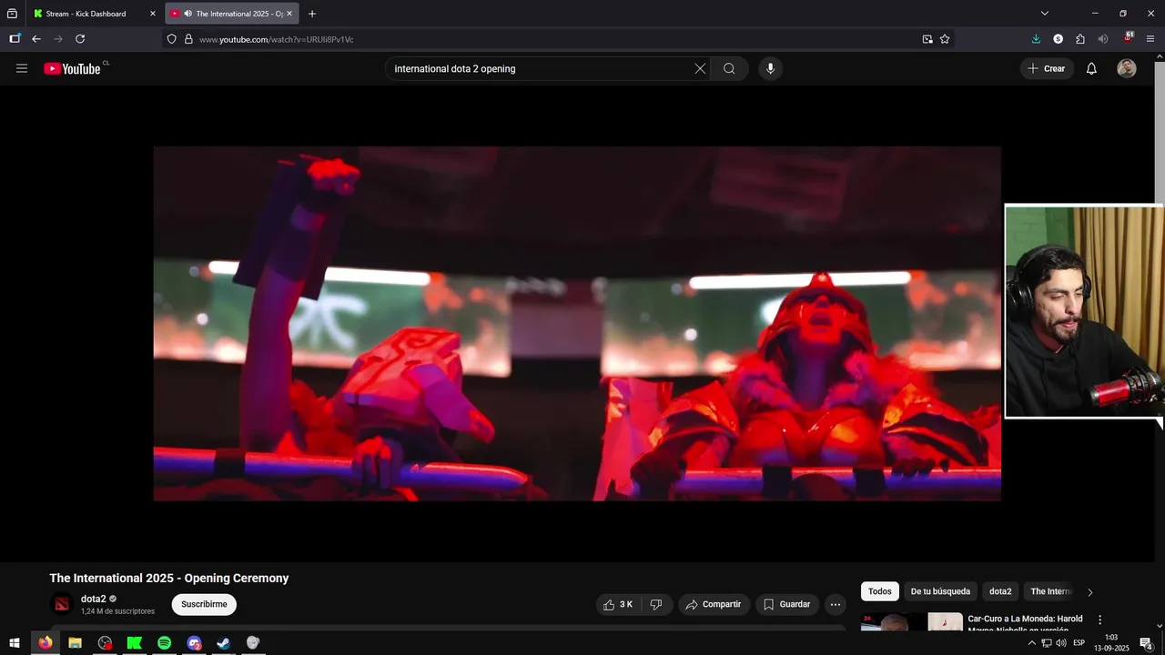Image resolution: width=1165 pixels, height=655 pixels.
Task: Bookmark this page with the star
Action: pyautogui.click(x=945, y=39)
